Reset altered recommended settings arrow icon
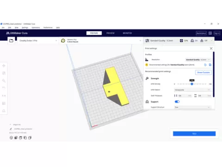Image resolution: width=222 pixels, height=167 pixels. [x=205, y=65]
